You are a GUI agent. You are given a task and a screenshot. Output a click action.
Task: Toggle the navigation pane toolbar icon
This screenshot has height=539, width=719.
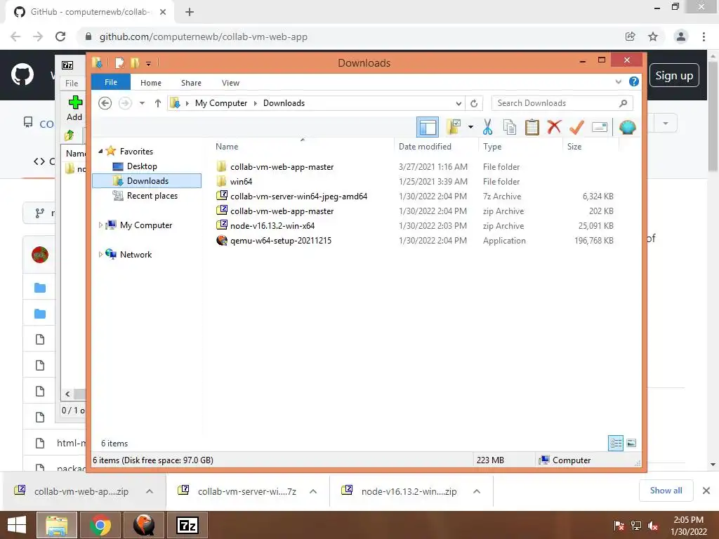click(428, 128)
